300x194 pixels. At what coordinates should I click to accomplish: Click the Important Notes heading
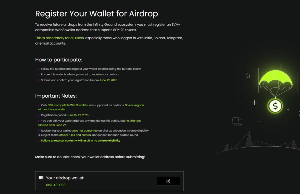[56, 96]
